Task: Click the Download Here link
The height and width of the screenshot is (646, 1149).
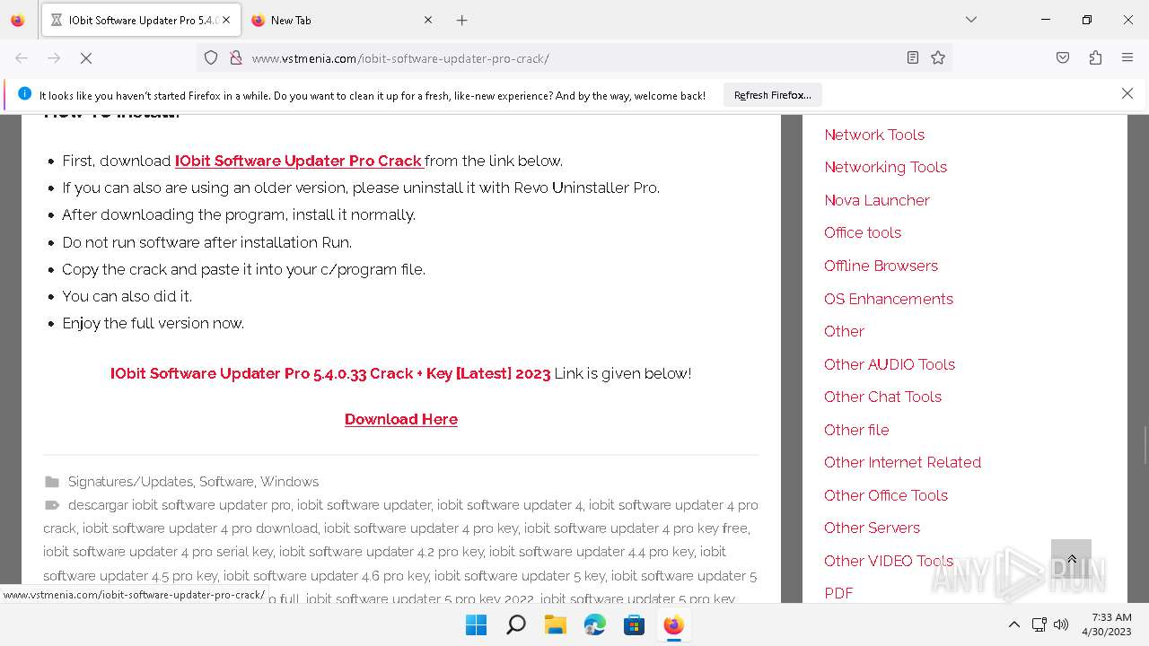Action: (401, 419)
